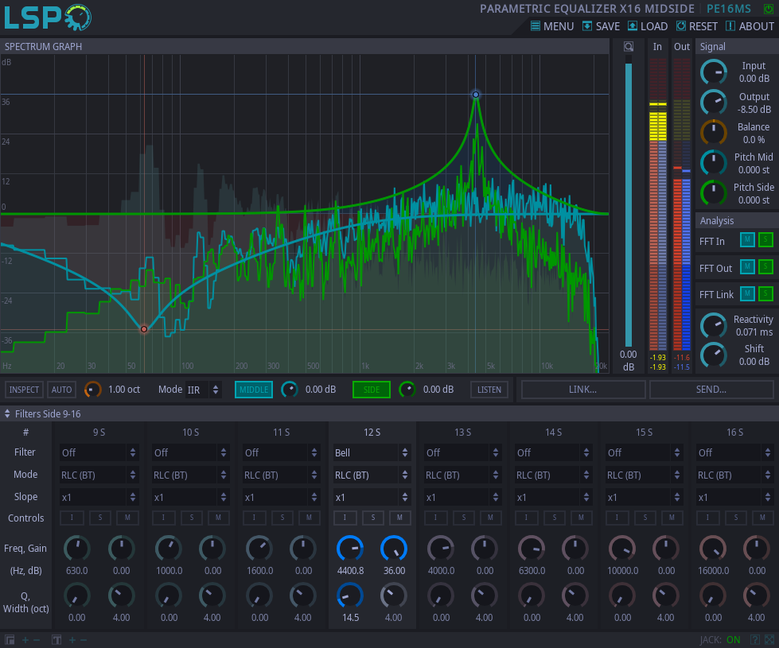The image size is (779, 648).
Task: Open the equalizer Mode IIR dropdown
Action: (x=203, y=390)
